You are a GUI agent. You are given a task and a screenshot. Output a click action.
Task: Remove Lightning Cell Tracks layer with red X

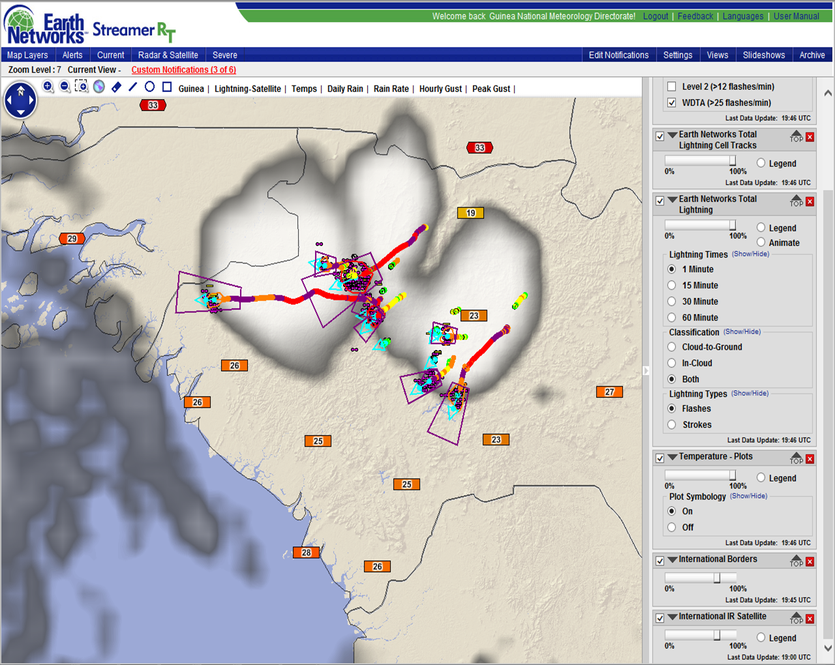[x=810, y=137]
